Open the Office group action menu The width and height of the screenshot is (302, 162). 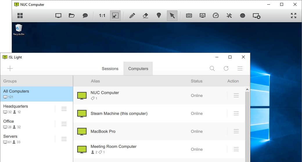(x=64, y=124)
